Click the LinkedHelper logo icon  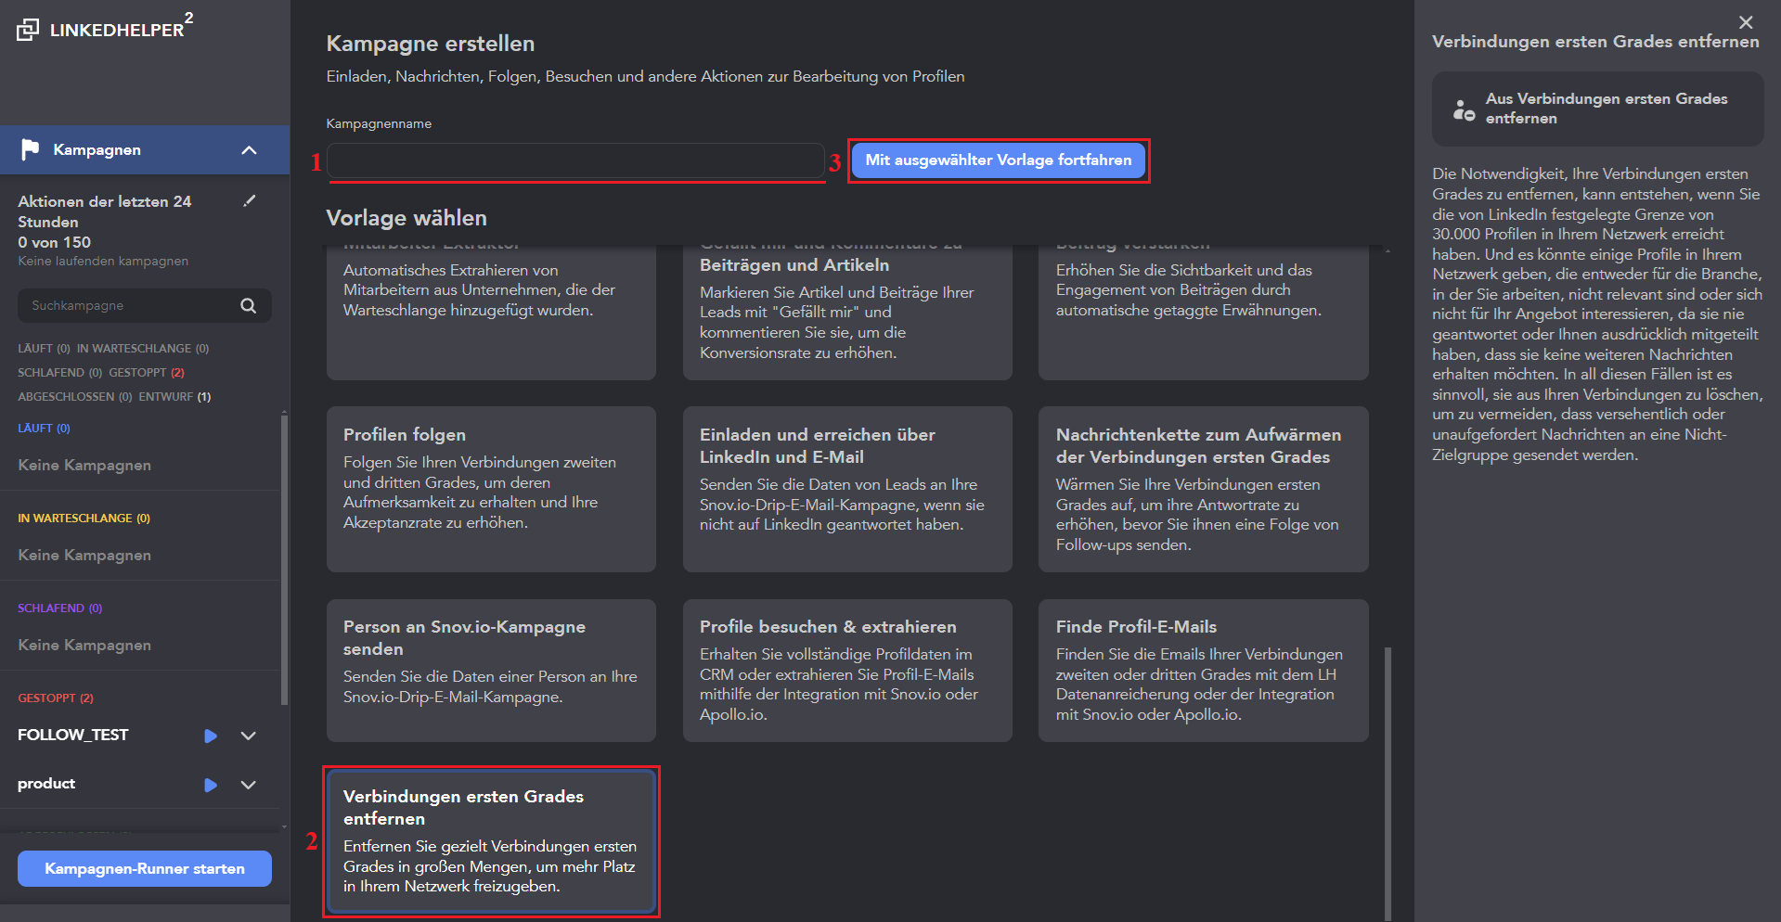(x=28, y=30)
